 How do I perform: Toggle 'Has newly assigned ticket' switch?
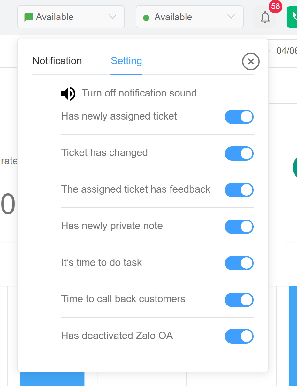pyautogui.click(x=239, y=117)
